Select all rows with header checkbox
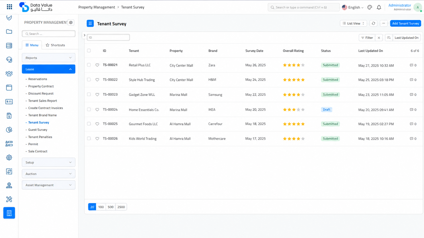 (x=89, y=51)
